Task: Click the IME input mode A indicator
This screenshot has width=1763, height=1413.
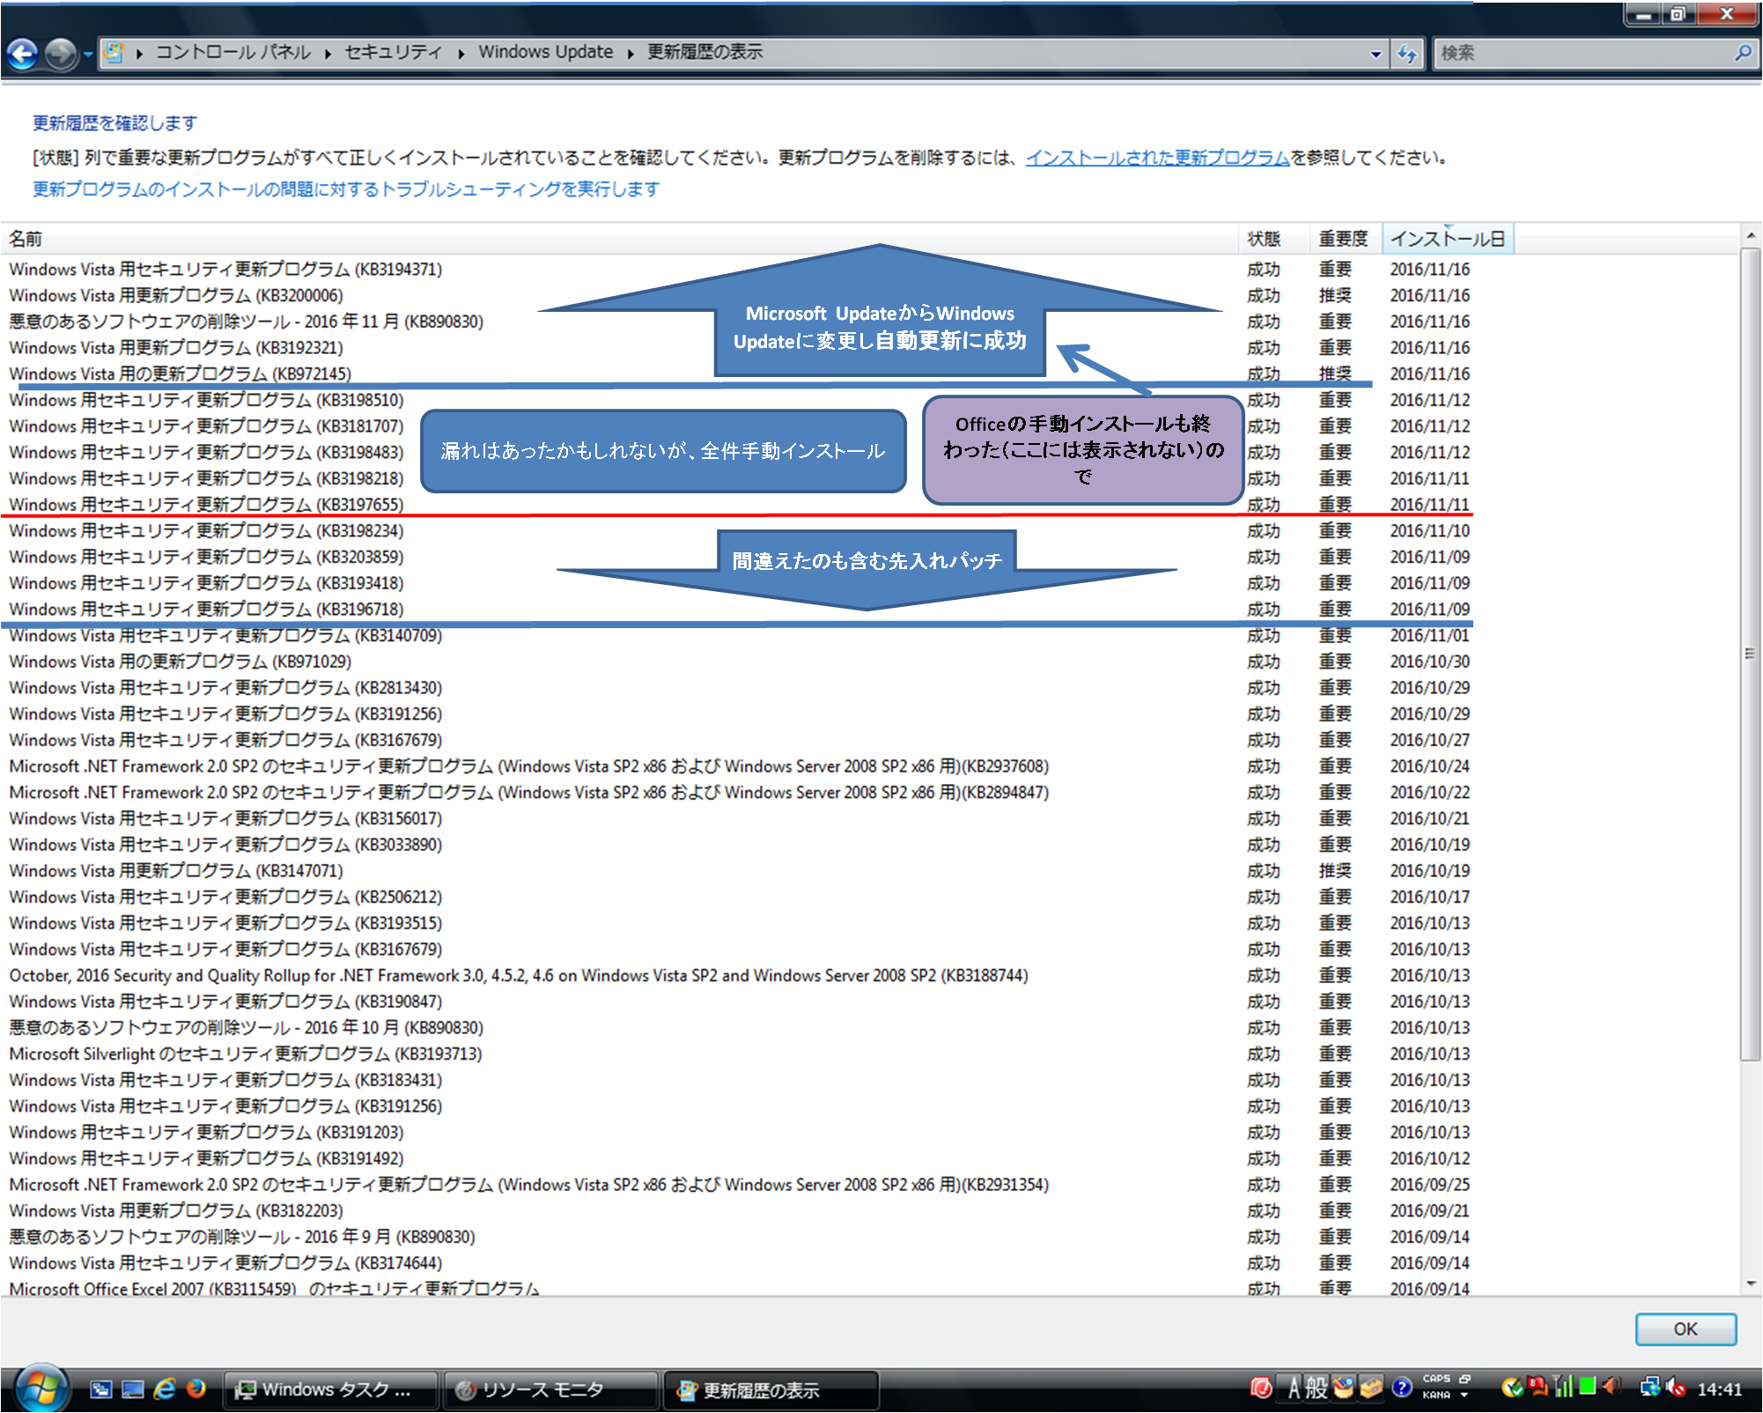Action: tap(1294, 1388)
